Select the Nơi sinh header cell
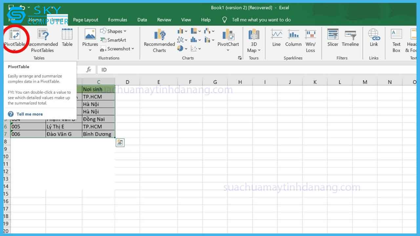This screenshot has width=420, height=236. 98,89
